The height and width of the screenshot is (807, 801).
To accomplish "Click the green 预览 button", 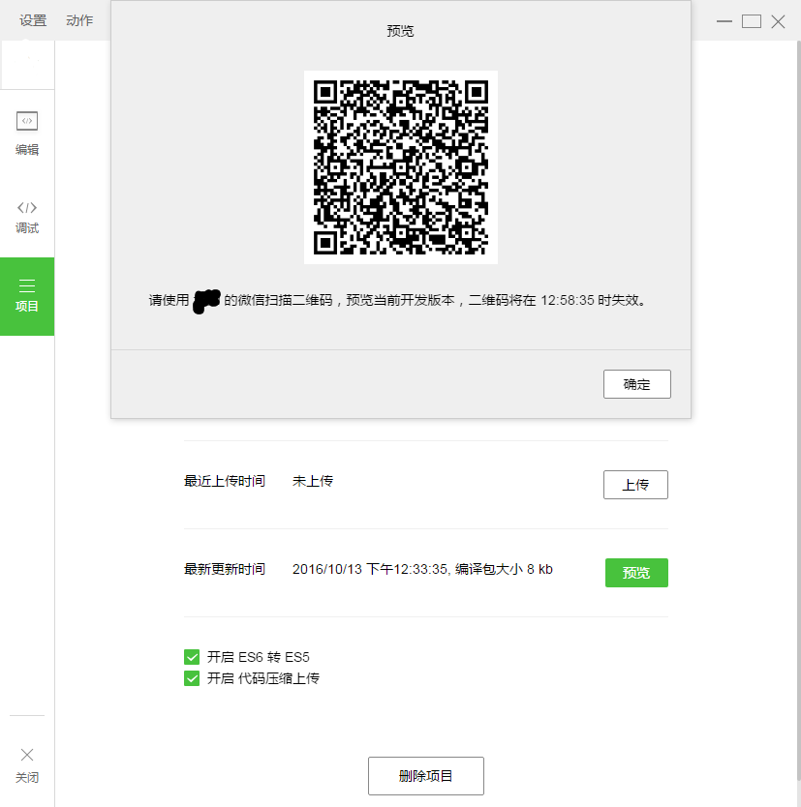I will [x=636, y=573].
